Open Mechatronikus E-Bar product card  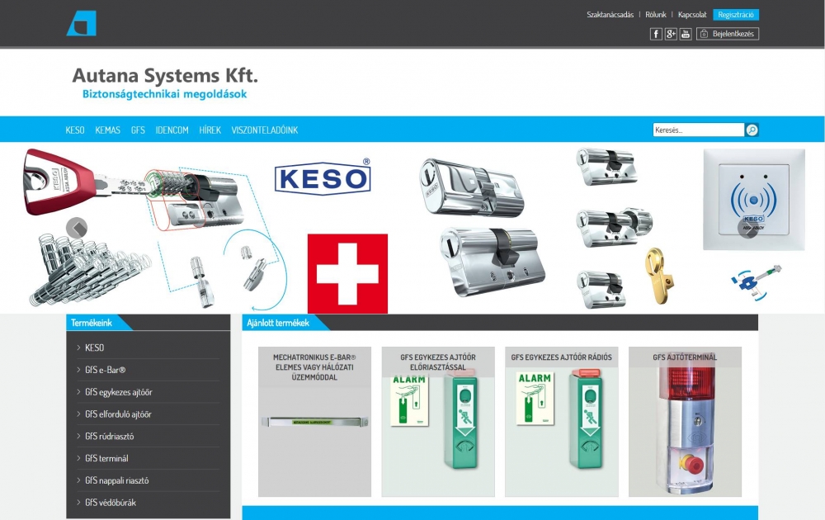tap(314, 422)
